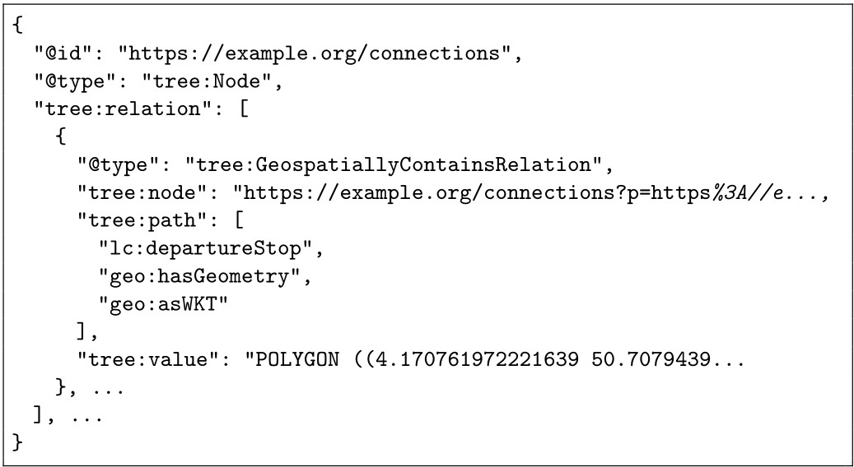Select the "geo:hasGeometry" array entry
Viewport: 854px width, 467px height.
click(x=198, y=277)
